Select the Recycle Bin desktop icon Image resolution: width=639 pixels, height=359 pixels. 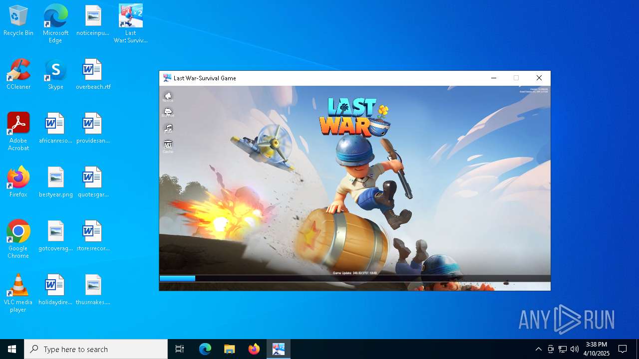(18, 21)
